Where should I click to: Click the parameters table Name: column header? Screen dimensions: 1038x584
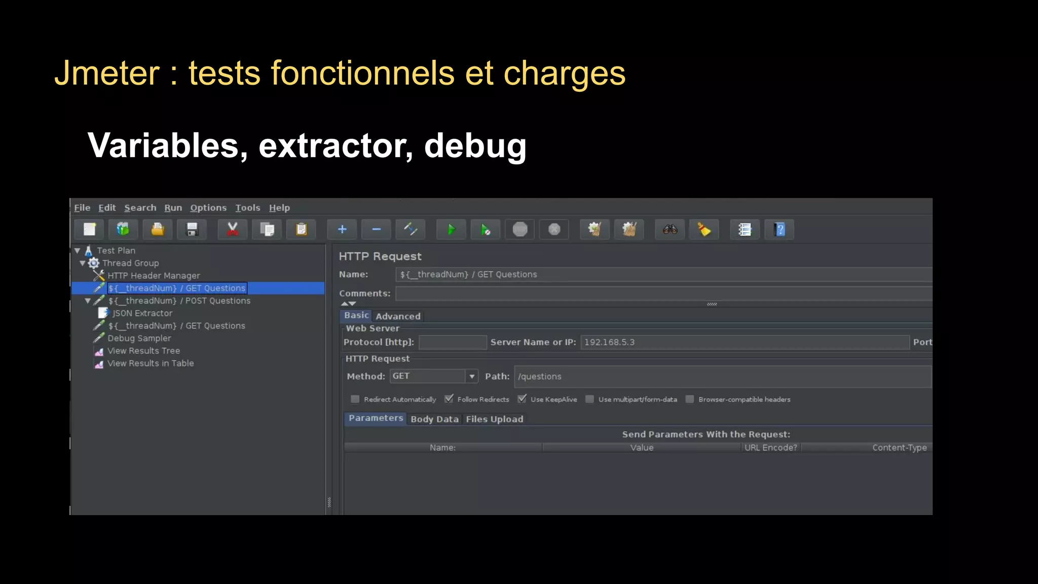point(443,448)
